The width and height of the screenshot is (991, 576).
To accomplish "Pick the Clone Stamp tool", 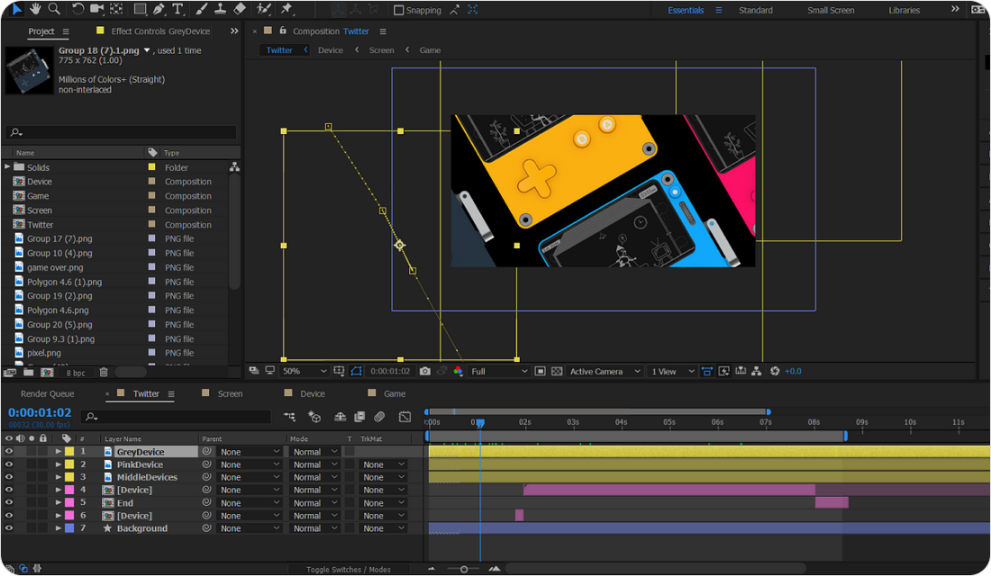I will coord(220,9).
